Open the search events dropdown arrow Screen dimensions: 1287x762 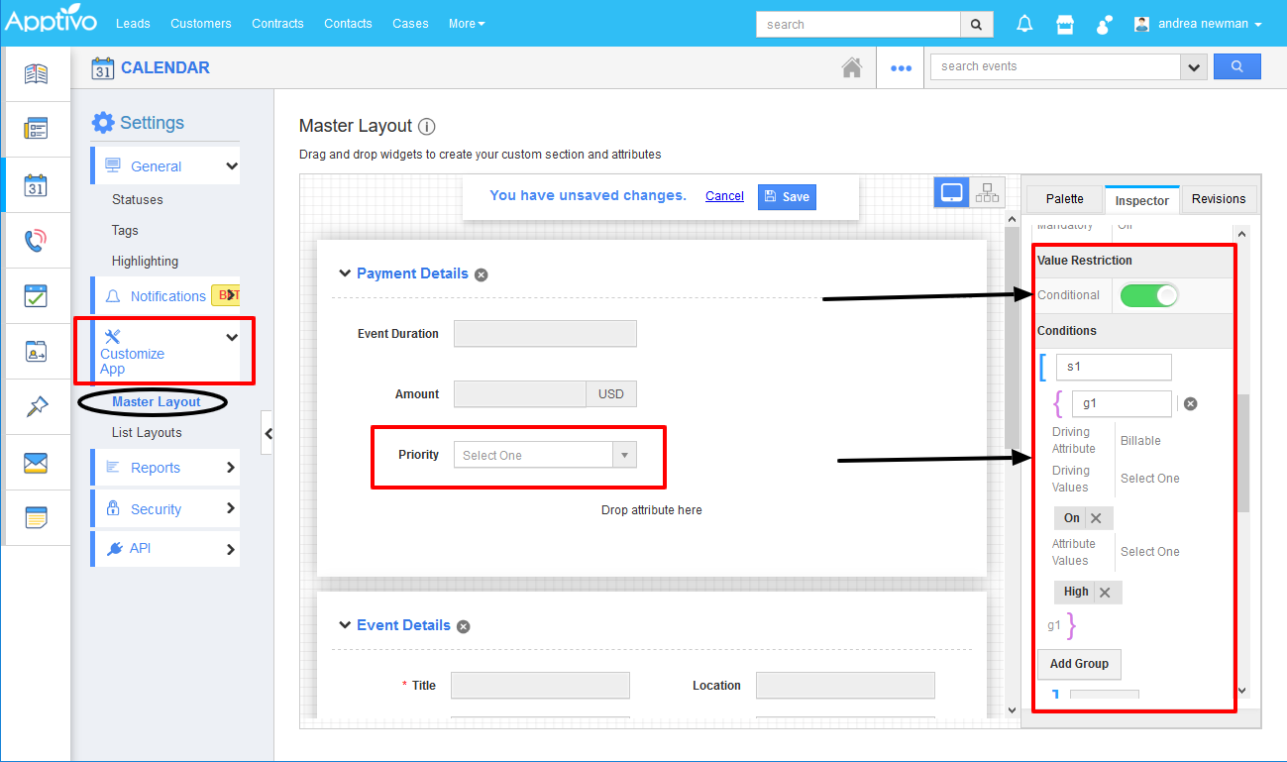click(x=1193, y=66)
